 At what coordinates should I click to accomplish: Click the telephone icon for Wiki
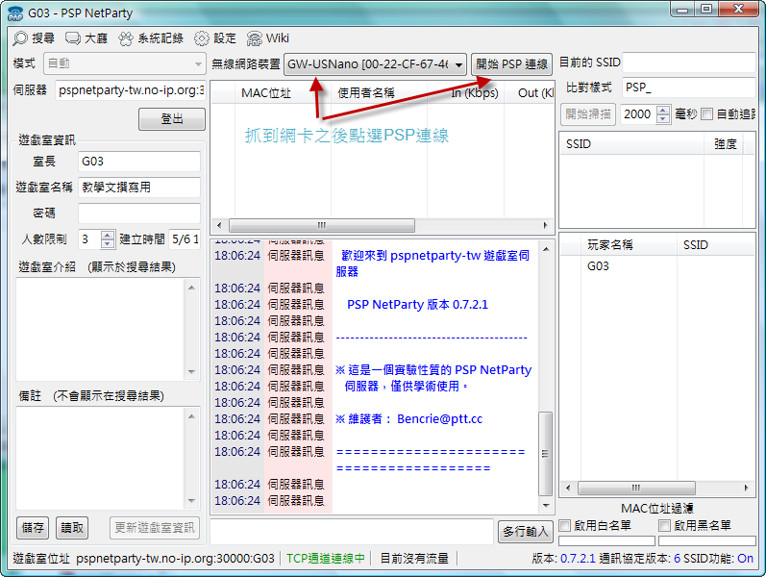click(x=254, y=38)
